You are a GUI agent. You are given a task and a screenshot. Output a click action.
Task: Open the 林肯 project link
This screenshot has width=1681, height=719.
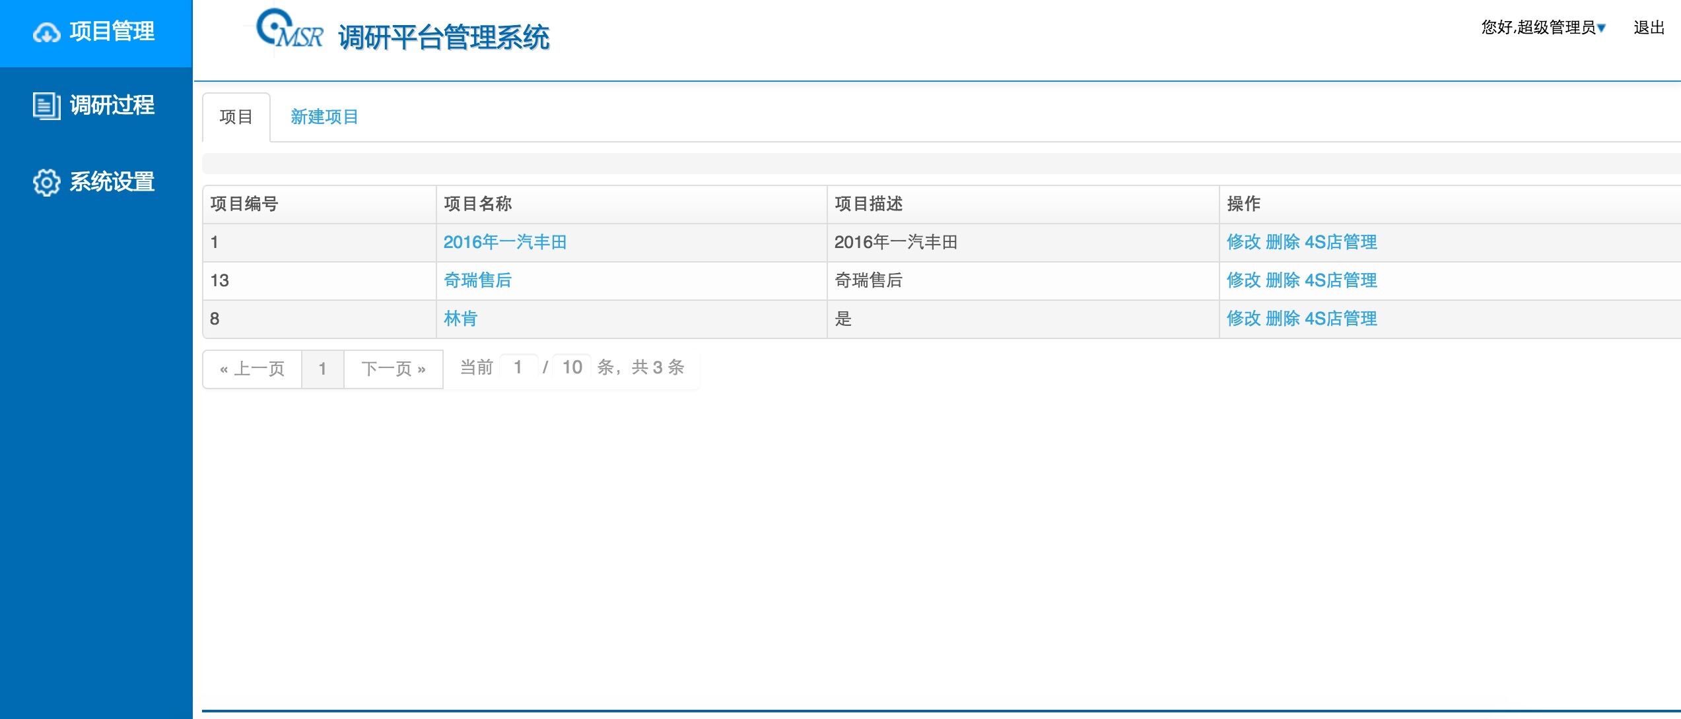tap(460, 319)
